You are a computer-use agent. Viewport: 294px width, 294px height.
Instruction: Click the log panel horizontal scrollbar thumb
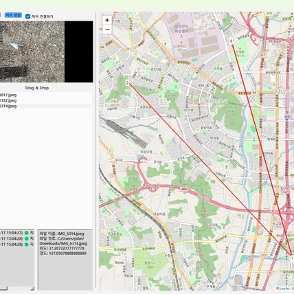3,289
